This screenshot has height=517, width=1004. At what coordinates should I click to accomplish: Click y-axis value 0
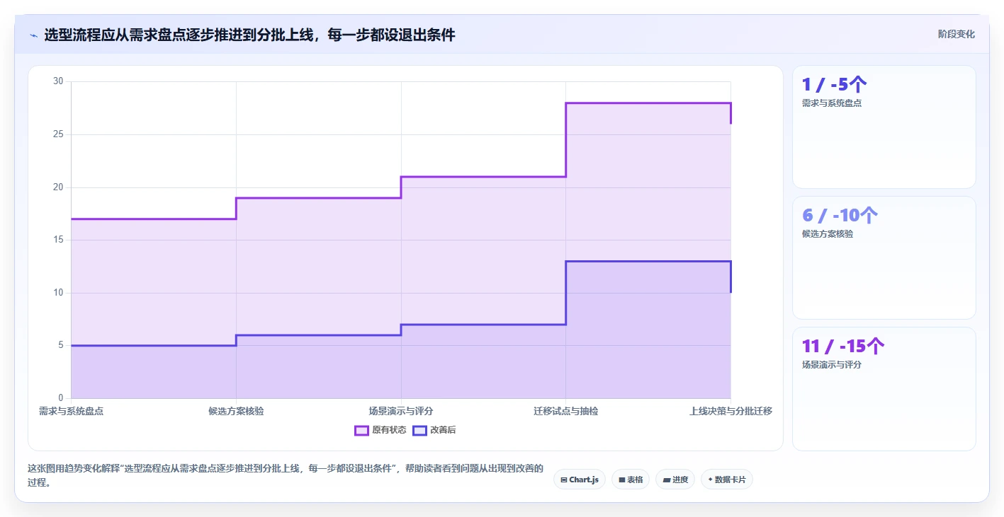click(x=61, y=398)
